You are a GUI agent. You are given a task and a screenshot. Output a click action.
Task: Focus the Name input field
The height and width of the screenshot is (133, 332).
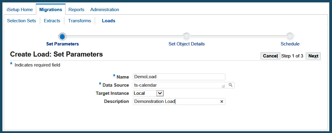(179, 77)
